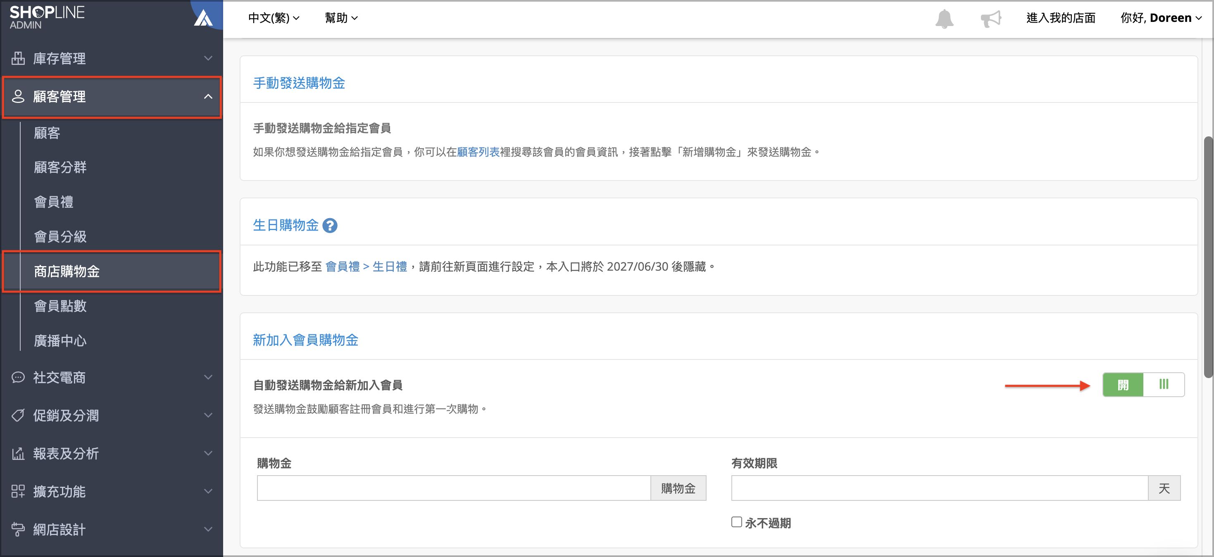
Task: Expand the 報表及分析 section chevron
Action: tap(208, 454)
